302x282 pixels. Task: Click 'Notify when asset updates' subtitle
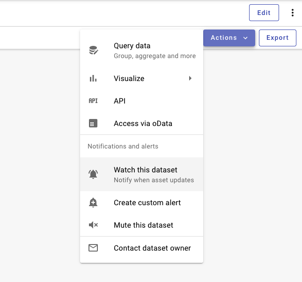point(154,180)
